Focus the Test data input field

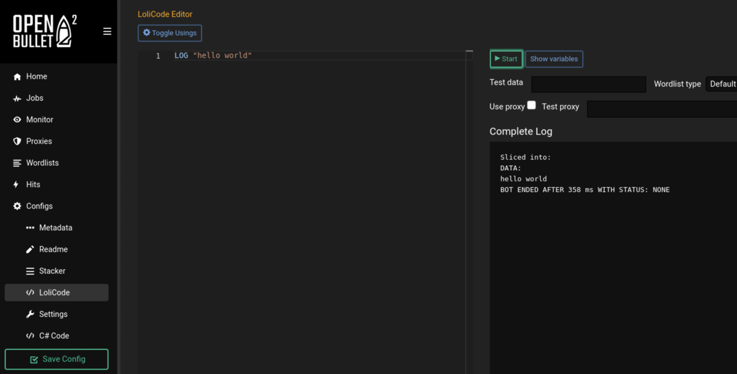tap(589, 84)
